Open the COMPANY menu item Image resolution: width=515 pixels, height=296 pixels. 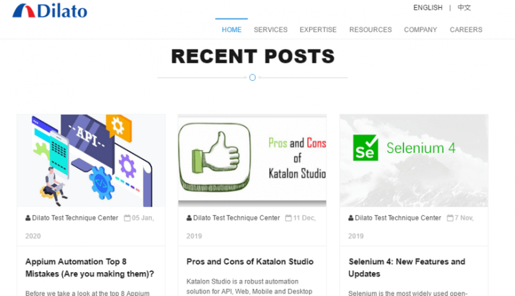[420, 30]
